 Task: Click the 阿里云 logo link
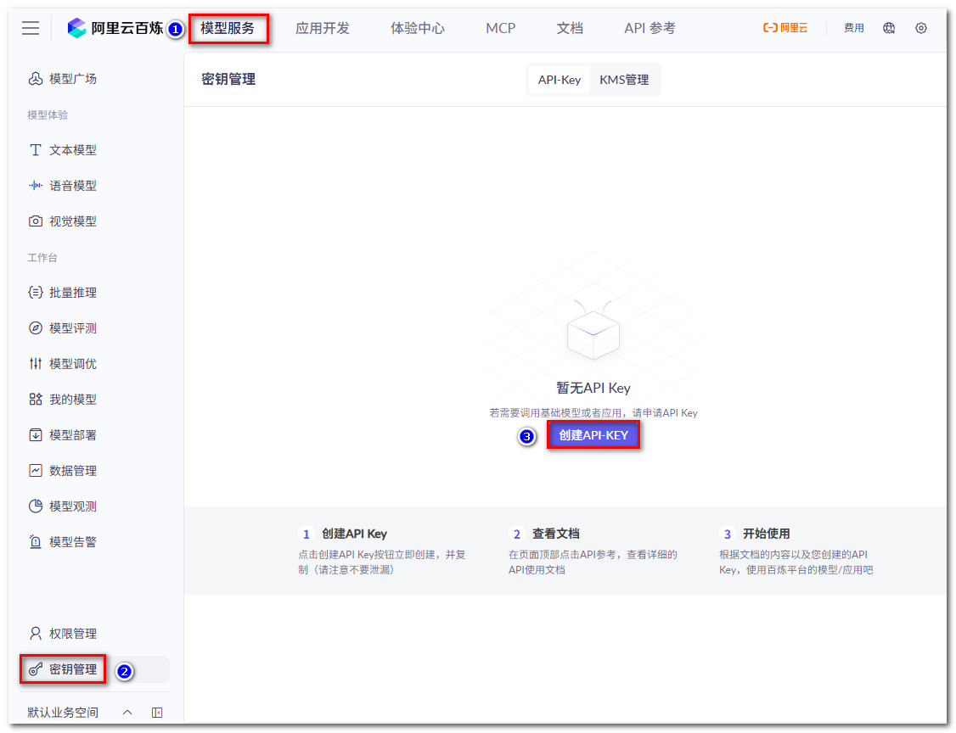[785, 28]
